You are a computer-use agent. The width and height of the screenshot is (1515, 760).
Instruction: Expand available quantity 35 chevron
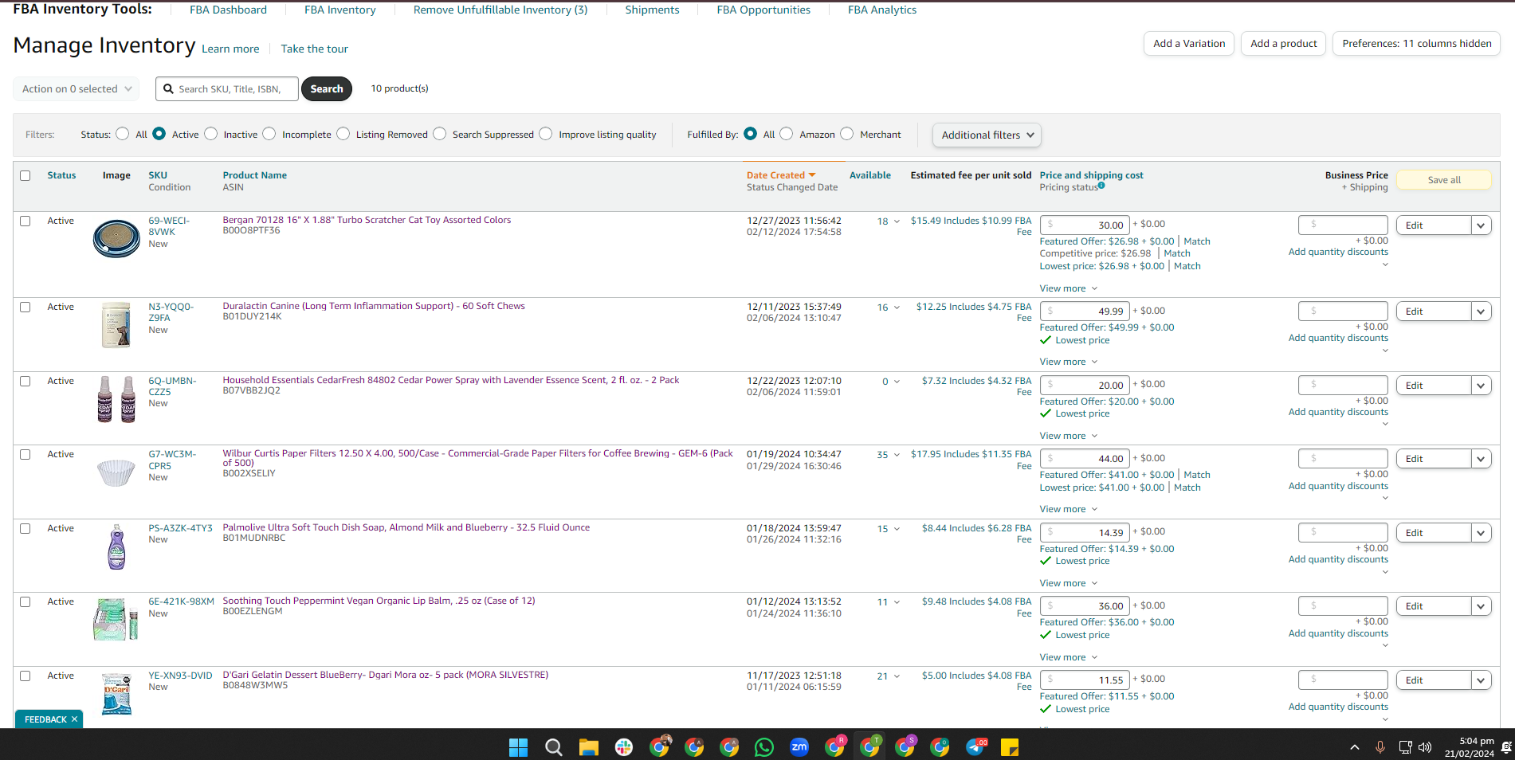coord(897,455)
